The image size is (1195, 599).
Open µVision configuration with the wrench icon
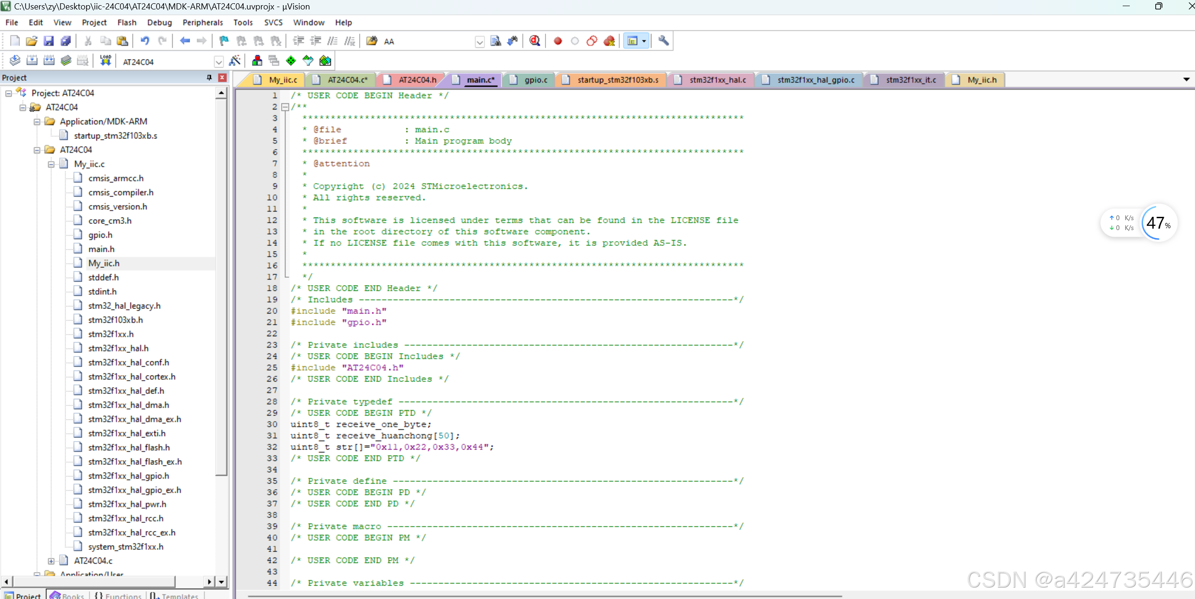click(x=663, y=41)
